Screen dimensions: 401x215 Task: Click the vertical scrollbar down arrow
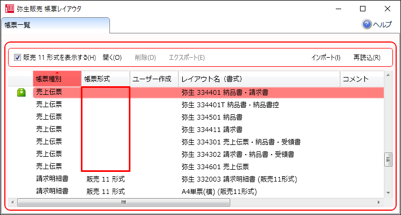(388, 193)
